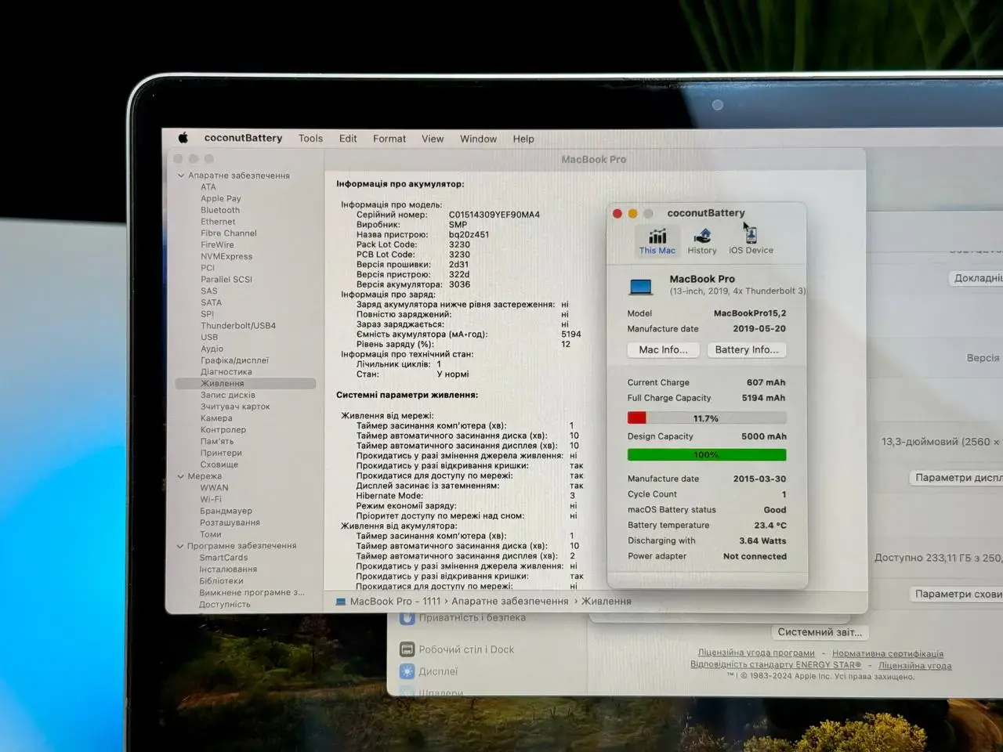Select Apple Pay in the sidebar
This screenshot has height=752, width=1003.
pos(221,199)
